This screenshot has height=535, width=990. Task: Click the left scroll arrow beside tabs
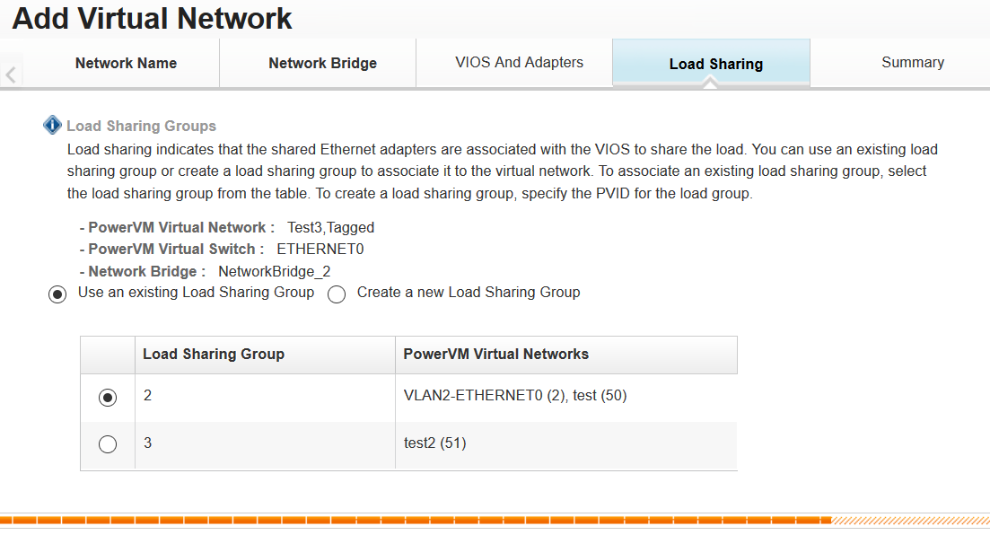[11, 75]
